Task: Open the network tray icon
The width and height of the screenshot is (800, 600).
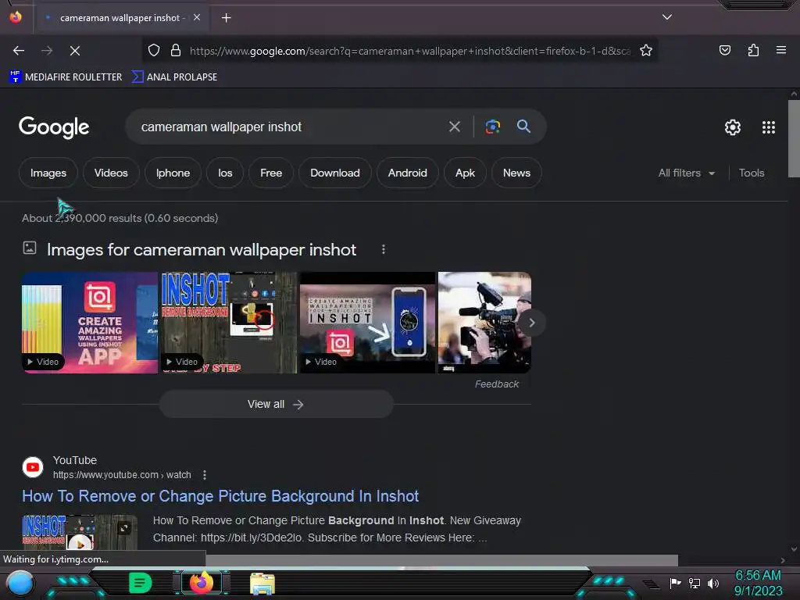Action: 694,583
